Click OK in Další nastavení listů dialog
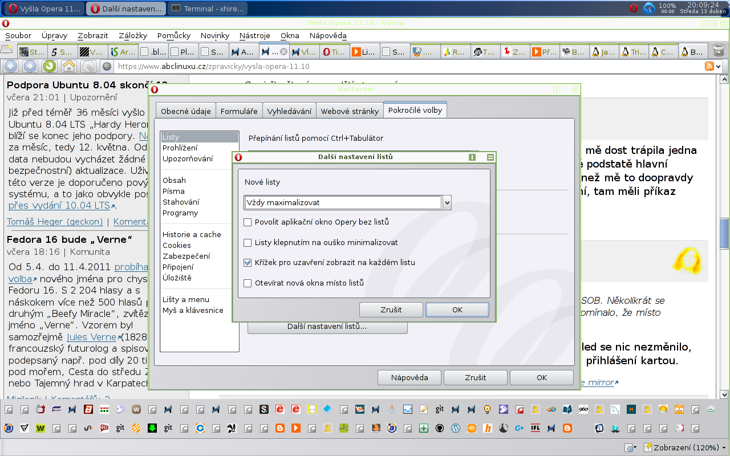 click(457, 310)
